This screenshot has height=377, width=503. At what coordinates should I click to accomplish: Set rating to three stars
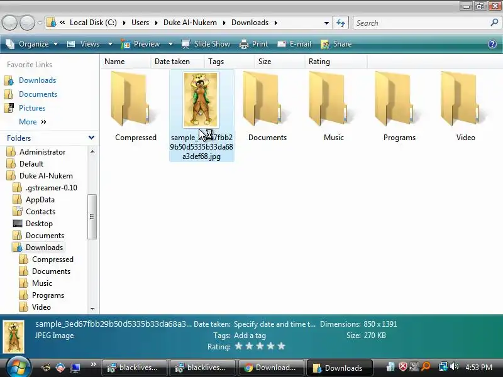point(260,346)
